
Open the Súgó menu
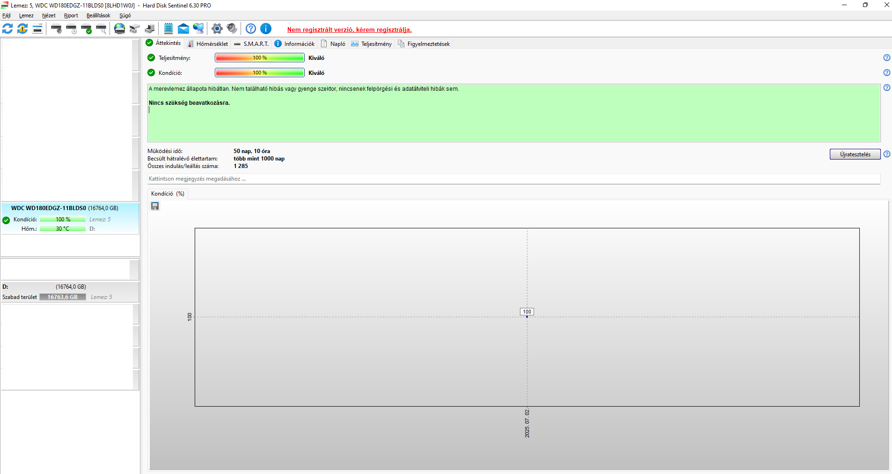[x=125, y=15]
